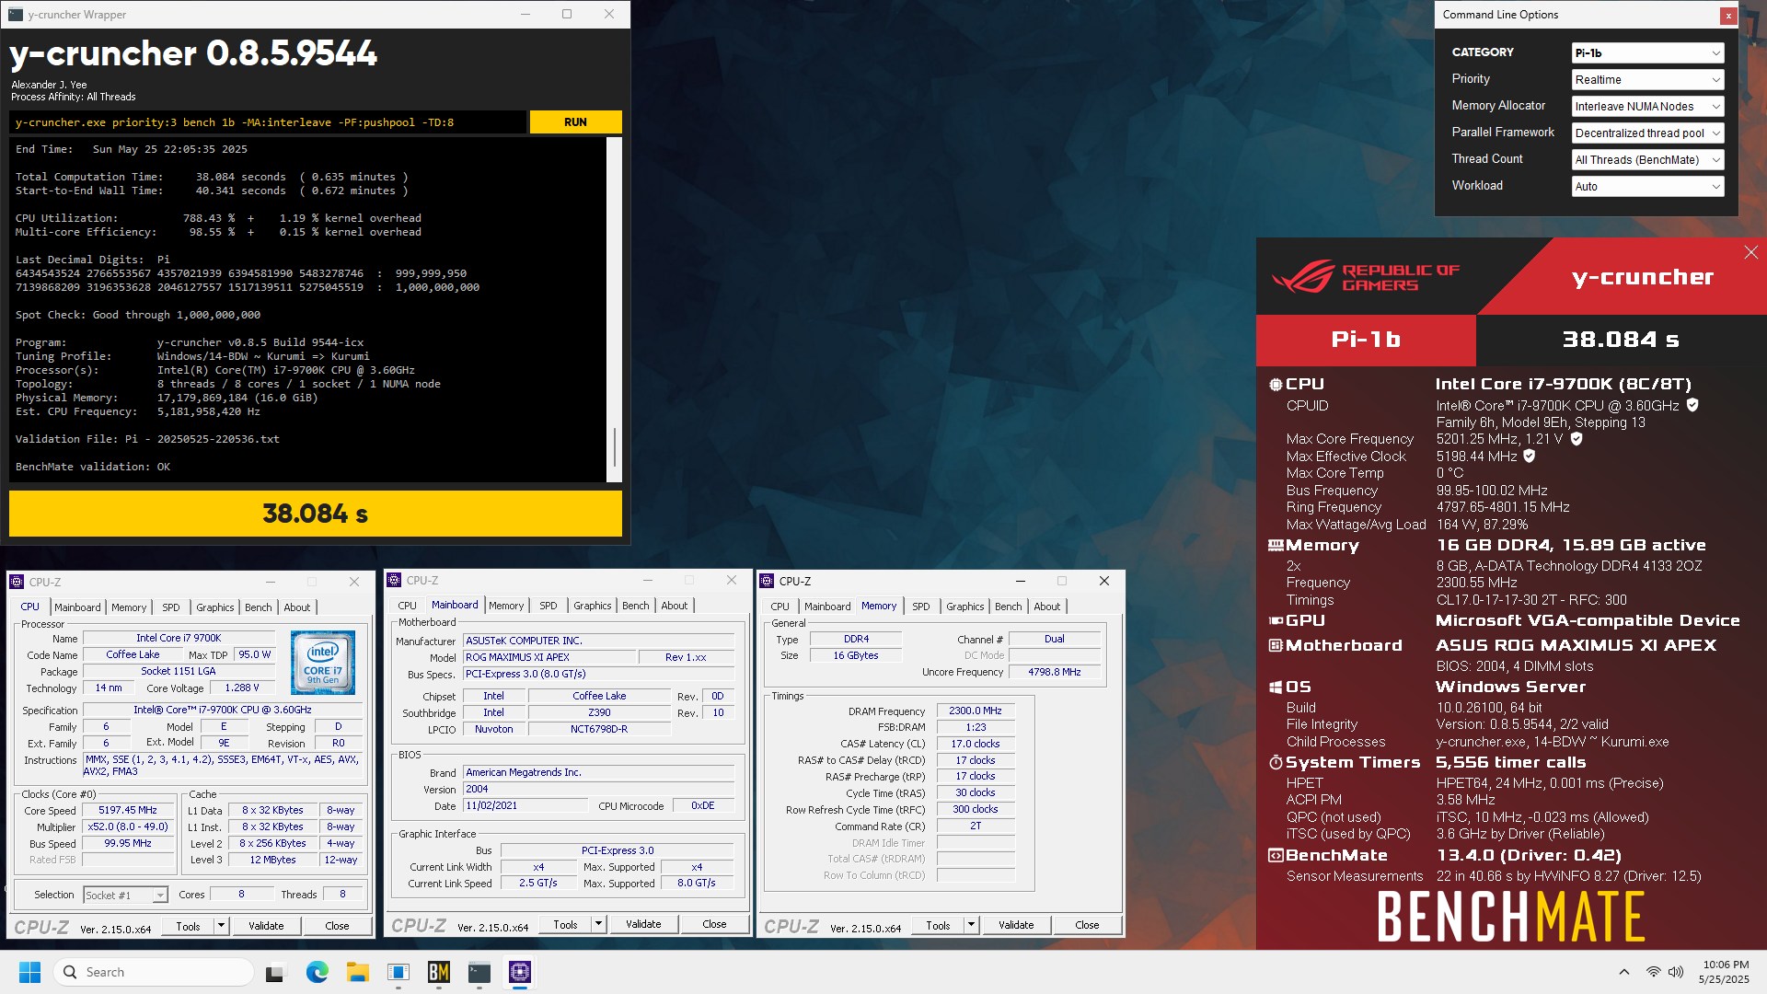The image size is (1767, 994).
Task: Click Validate in left CPU-Z window
Action: tap(266, 926)
